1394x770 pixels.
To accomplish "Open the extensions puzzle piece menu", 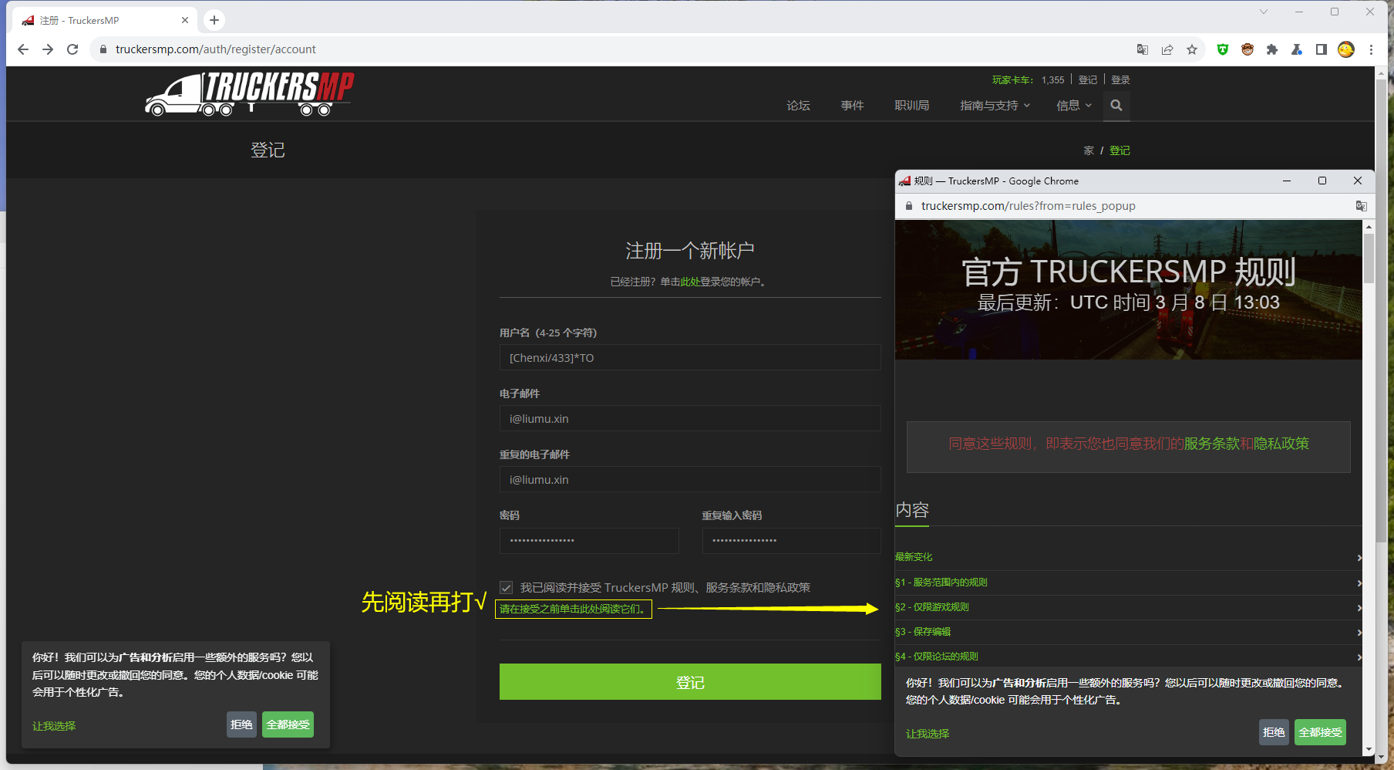I will pyautogui.click(x=1272, y=49).
